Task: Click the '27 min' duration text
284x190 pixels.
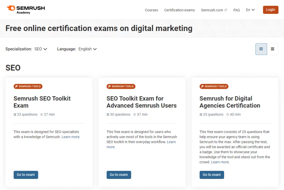Action: point(49,114)
